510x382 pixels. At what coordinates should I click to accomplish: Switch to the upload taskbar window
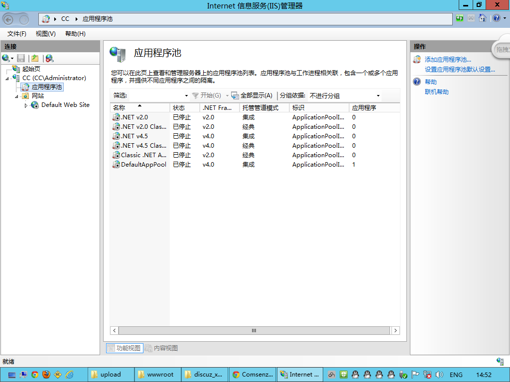point(111,375)
